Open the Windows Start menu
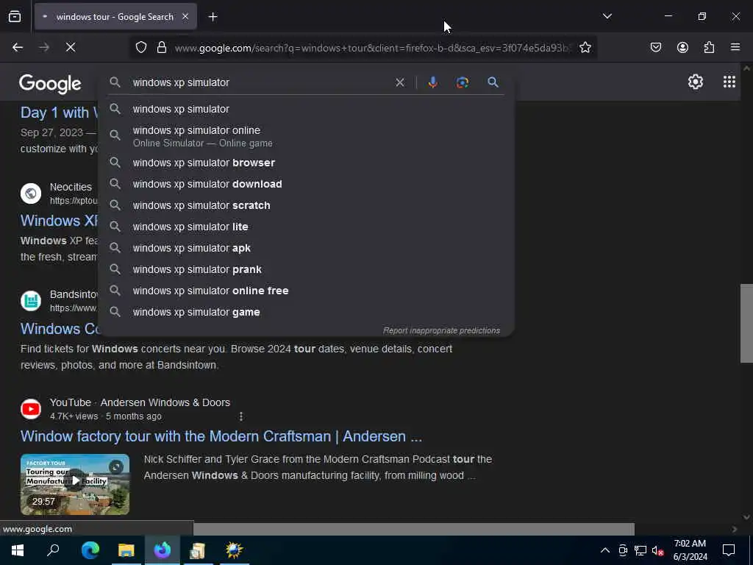This screenshot has height=565, width=753. coord(18,550)
